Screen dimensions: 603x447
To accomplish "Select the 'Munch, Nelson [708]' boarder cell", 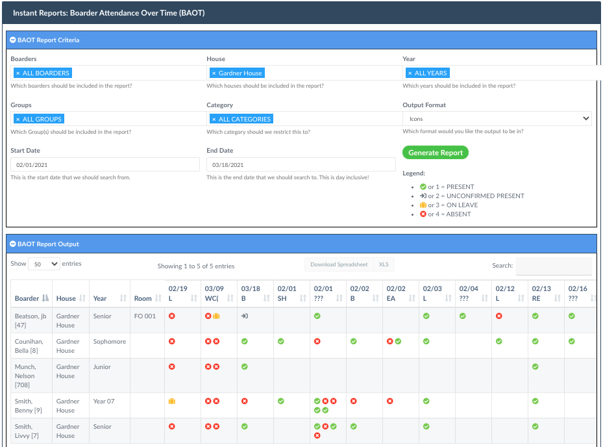I will click(x=32, y=376).
